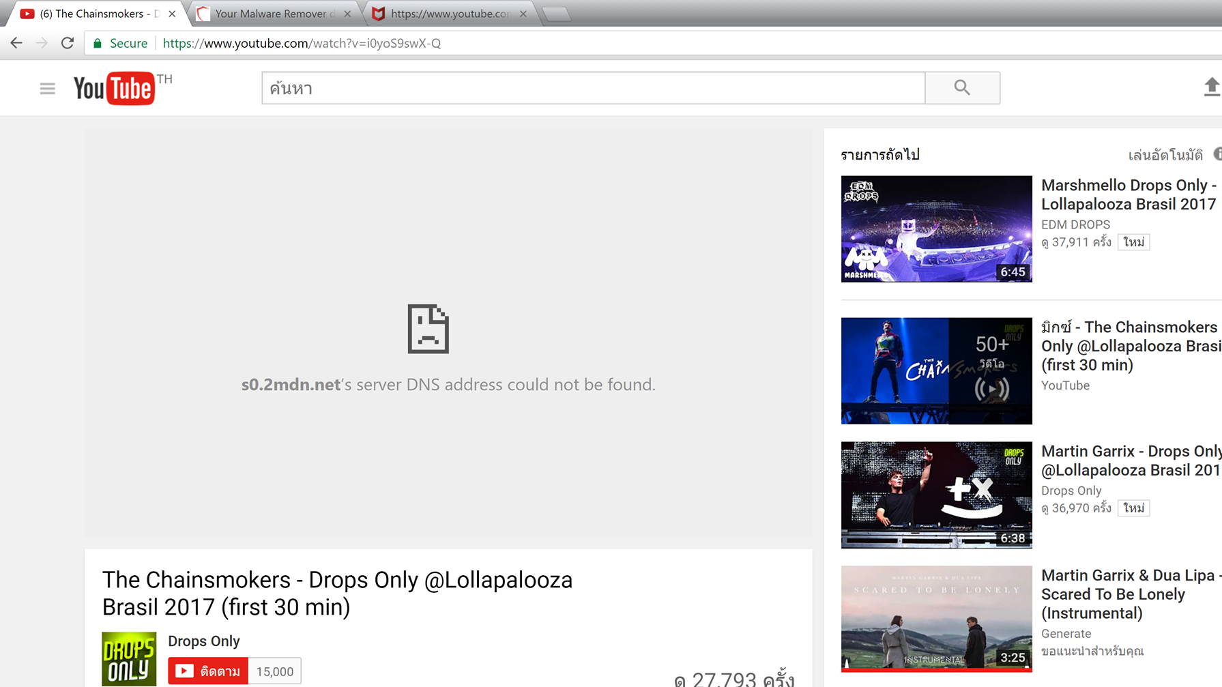The height and width of the screenshot is (687, 1222).
Task: Open the Scared To Be Lonely thumbnail
Action: tap(936, 619)
